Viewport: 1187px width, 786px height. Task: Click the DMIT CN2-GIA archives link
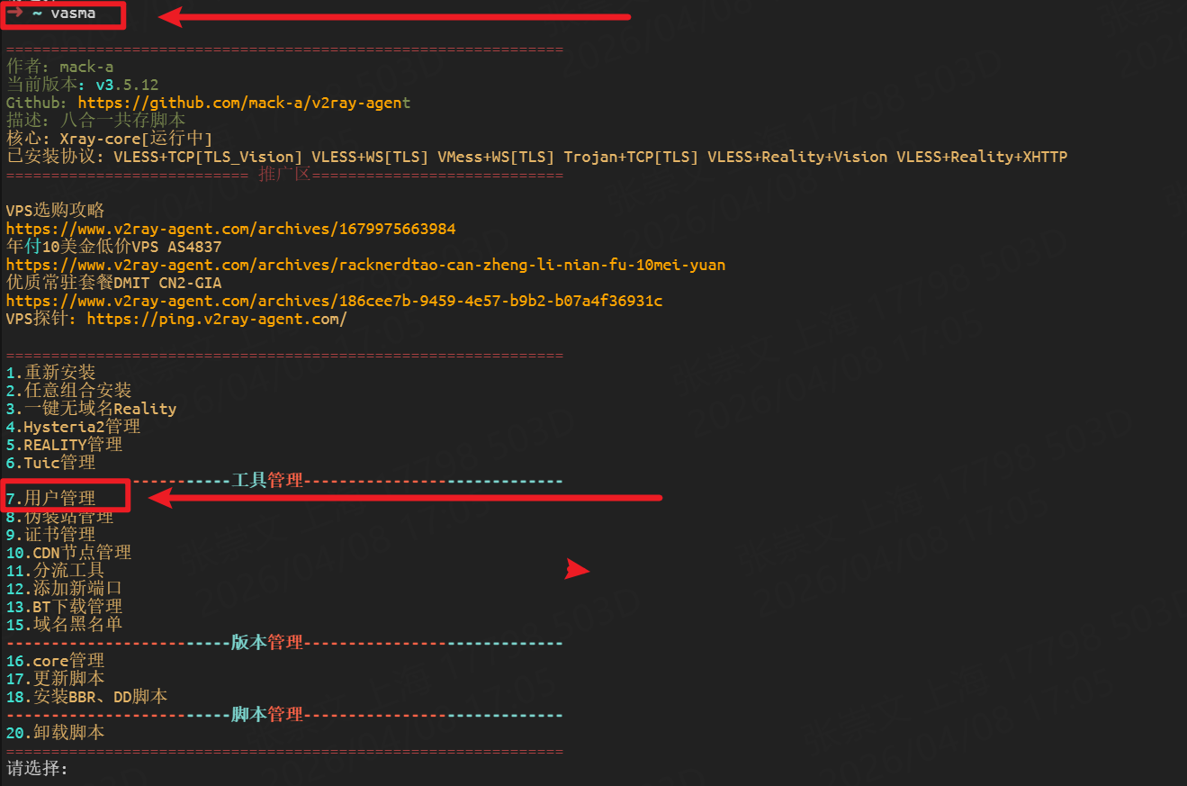click(334, 301)
